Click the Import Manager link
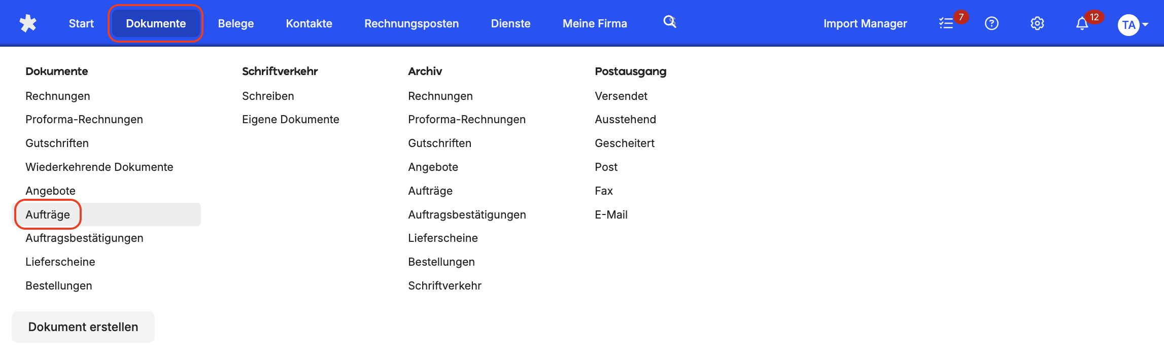Screen dimensions: 1164x360 [865, 23]
